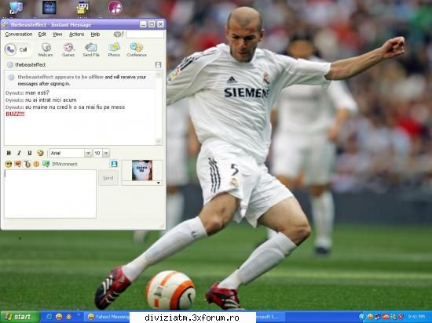
Task: Pick the text color palette icon
Action: (40, 153)
